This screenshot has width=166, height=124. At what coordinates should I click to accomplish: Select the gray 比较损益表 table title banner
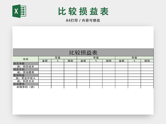pyautogui.click(x=83, y=53)
